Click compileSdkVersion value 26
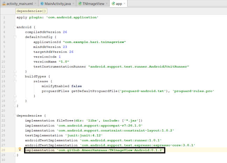This screenshot has width=227, height=163. [x=65, y=32]
